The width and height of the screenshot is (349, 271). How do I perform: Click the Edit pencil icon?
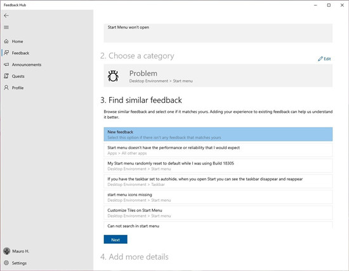pyautogui.click(x=320, y=59)
